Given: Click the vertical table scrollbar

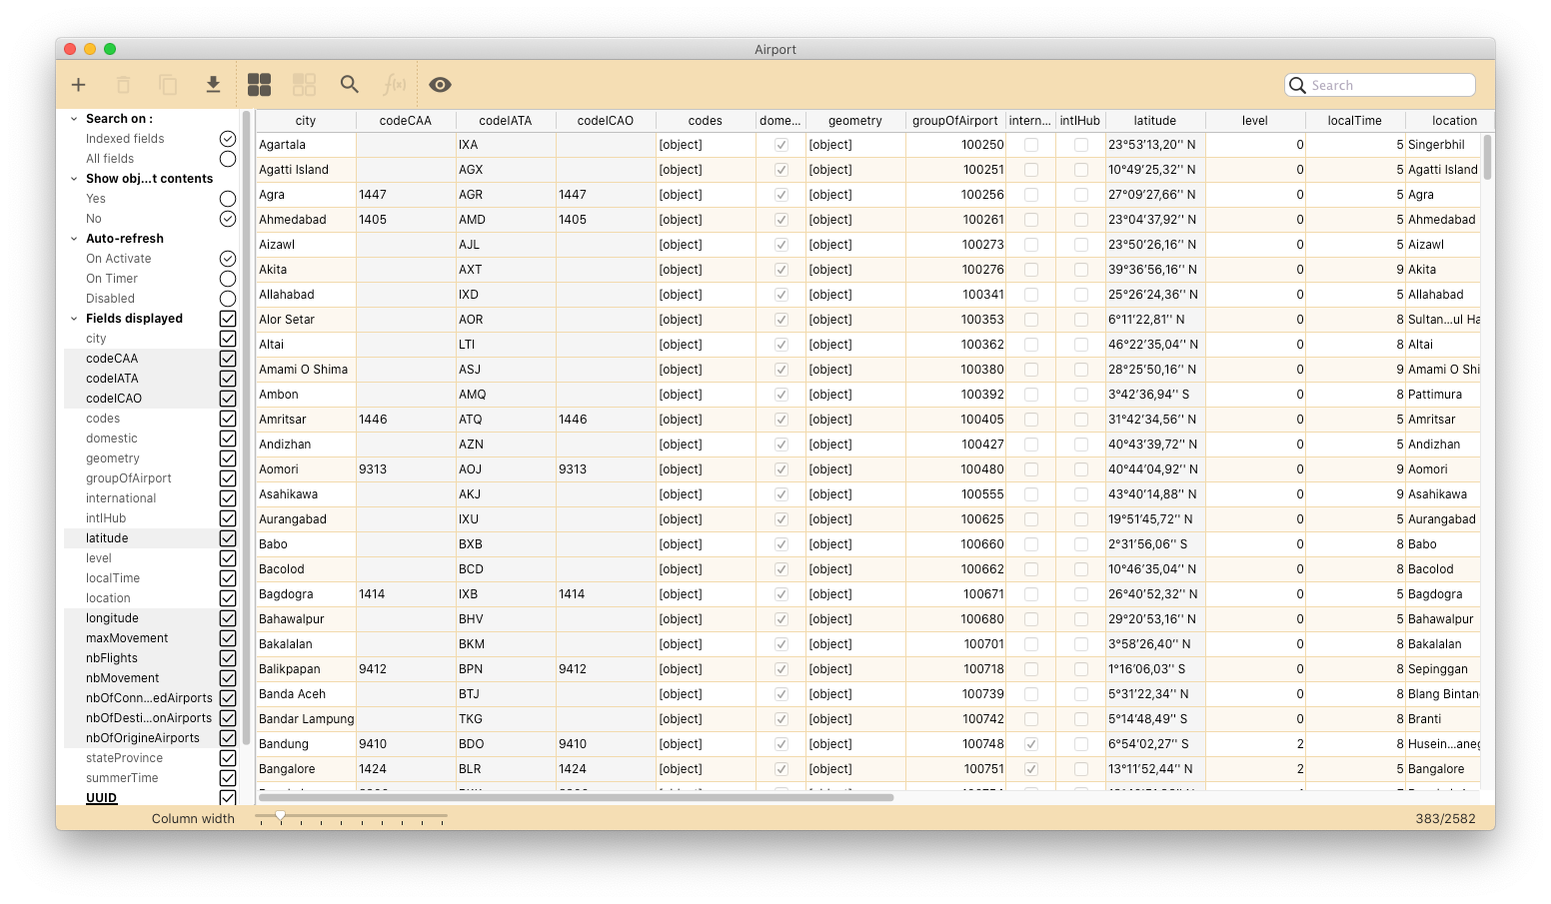Looking at the screenshot, I should (1487, 157).
